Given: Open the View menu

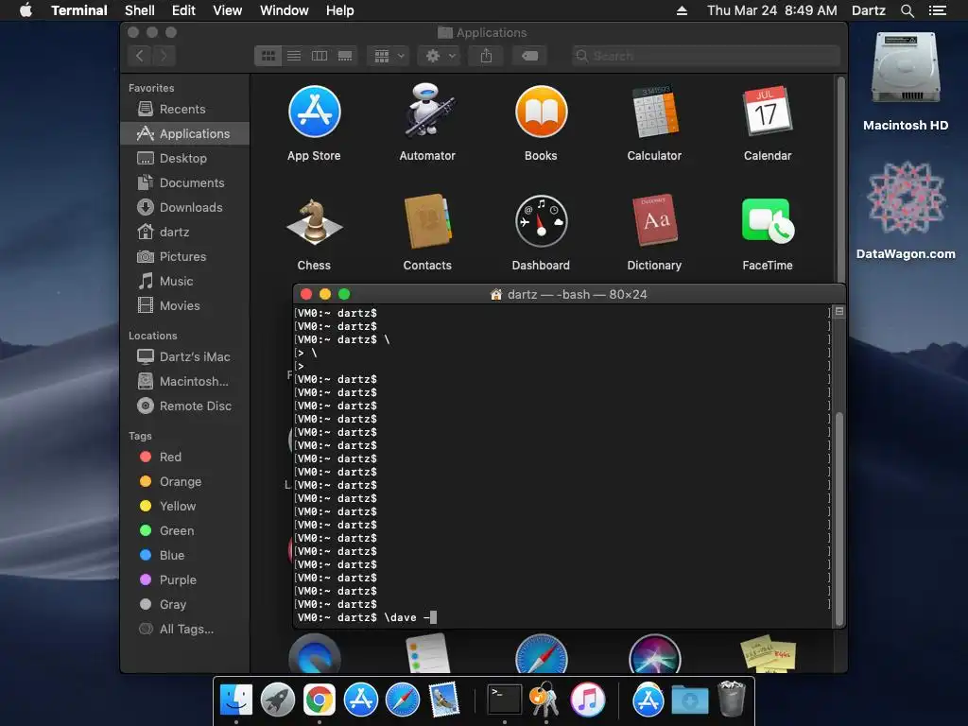Looking at the screenshot, I should click(227, 10).
